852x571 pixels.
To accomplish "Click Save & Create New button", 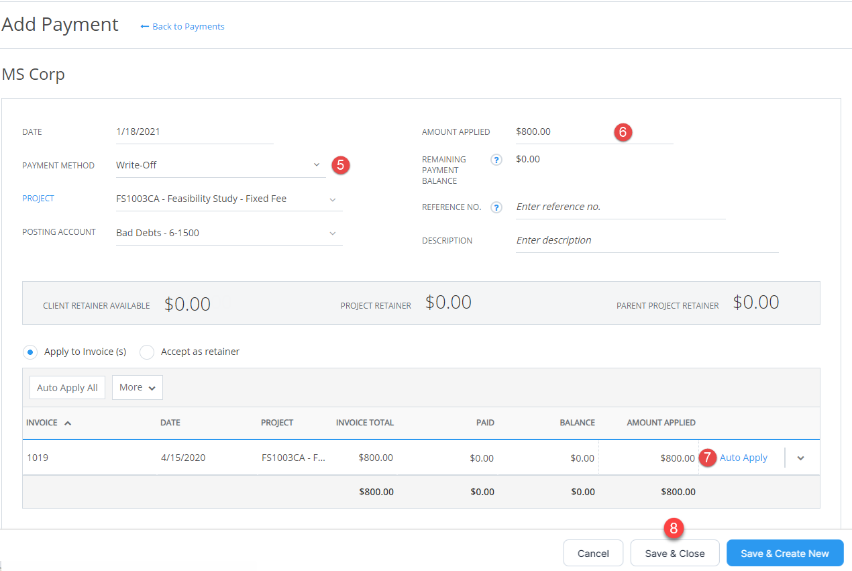I will 785,554.
